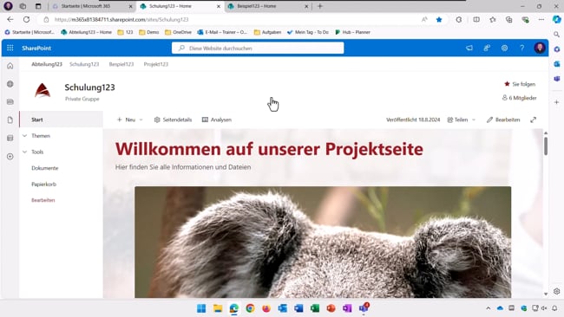Click the SharePoint home icon in left rail
Screen dimensions: 564x317
click(10, 66)
